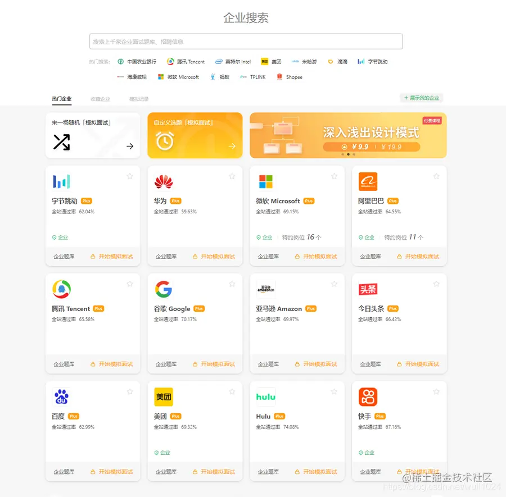Viewport: 506px width, 497px height.
Task: Search hot keyword 滴滴
Action: click(337, 62)
